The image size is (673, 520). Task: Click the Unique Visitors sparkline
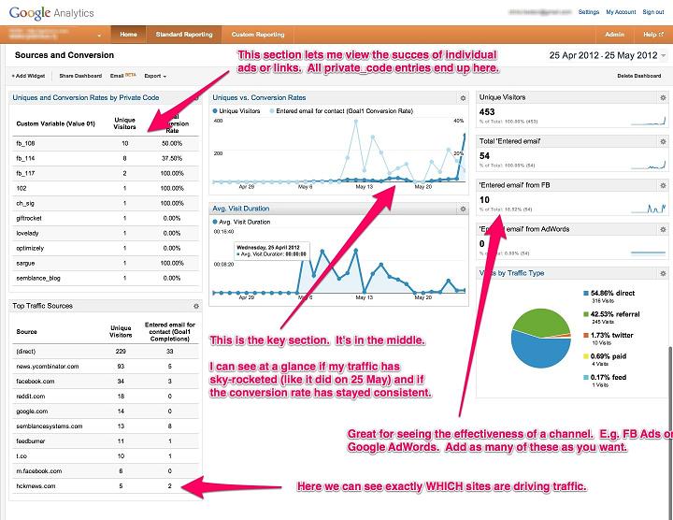coord(648,121)
